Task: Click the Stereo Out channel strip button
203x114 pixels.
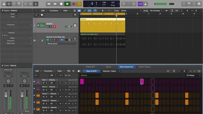Action: 8,70
